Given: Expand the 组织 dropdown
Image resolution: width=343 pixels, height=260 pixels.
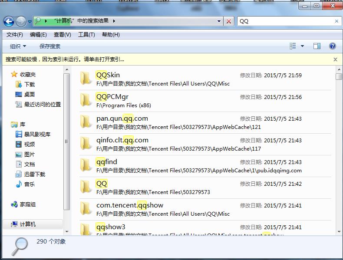Looking at the screenshot, I should click(x=18, y=46).
